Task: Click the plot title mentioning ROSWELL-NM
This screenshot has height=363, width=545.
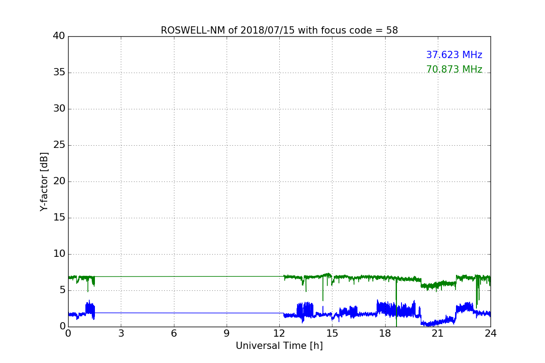Action: 279,30
